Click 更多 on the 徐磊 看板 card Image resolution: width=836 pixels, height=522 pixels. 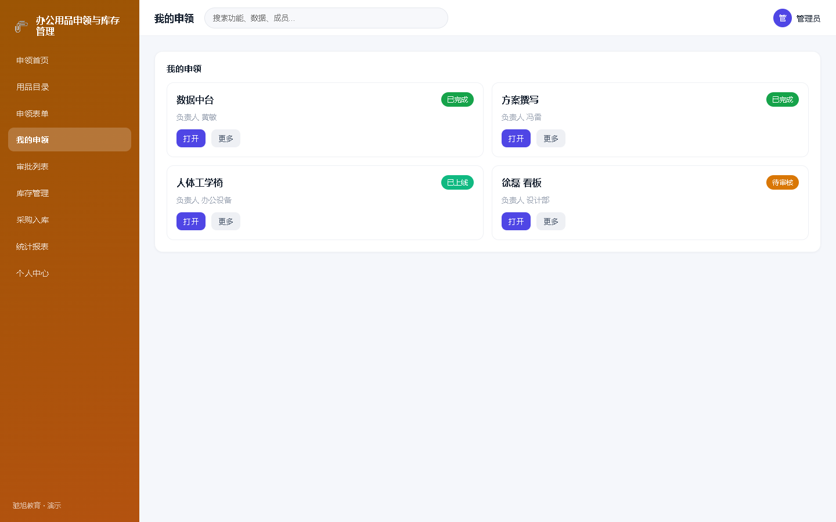[x=551, y=222]
